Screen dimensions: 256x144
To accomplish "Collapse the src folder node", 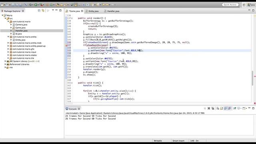I will click(5, 18).
